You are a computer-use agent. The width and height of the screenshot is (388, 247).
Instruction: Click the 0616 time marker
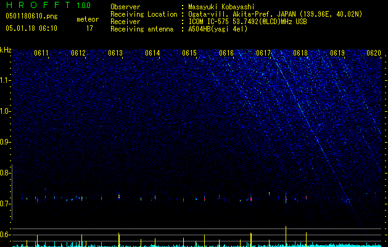click(226, 53)
